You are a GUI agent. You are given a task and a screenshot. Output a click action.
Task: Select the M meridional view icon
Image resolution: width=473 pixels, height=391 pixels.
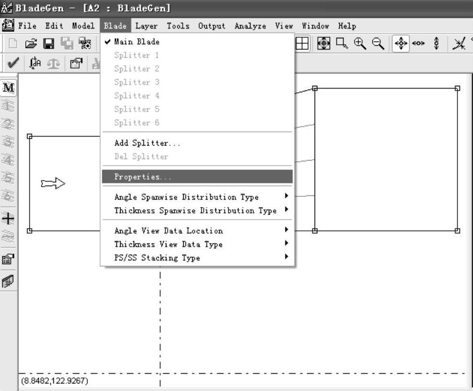9,87
